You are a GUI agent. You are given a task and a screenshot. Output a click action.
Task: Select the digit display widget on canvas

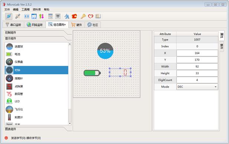(120, 72)
